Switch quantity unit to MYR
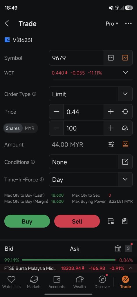Viewport: 137px width, 297px height. click(x=30, y=128)
